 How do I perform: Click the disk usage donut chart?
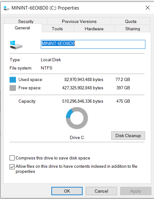77,118
